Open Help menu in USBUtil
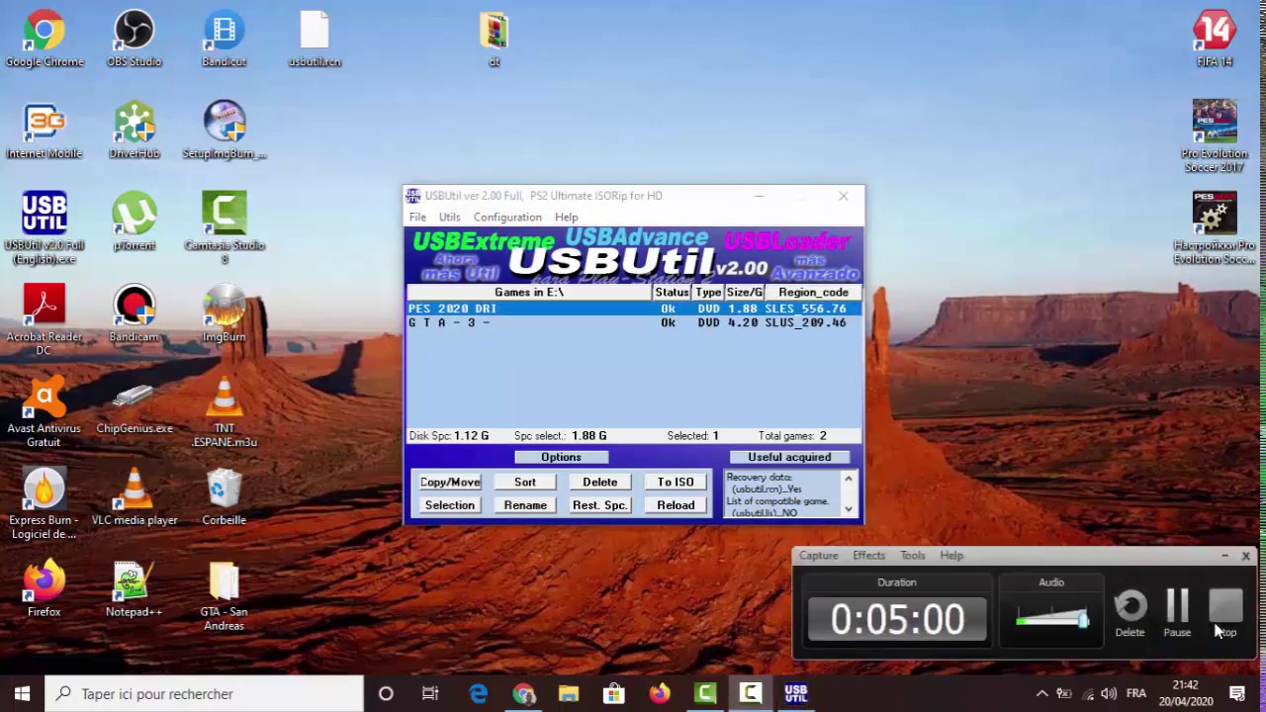Image resolution: width=1266 pixels, height=712 pixels. [x=567, y=218]
